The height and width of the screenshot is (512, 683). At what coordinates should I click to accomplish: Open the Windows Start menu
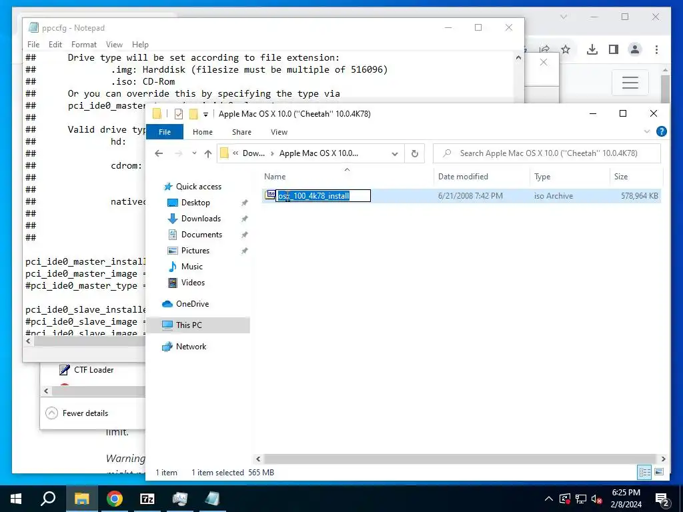point(16,499)
